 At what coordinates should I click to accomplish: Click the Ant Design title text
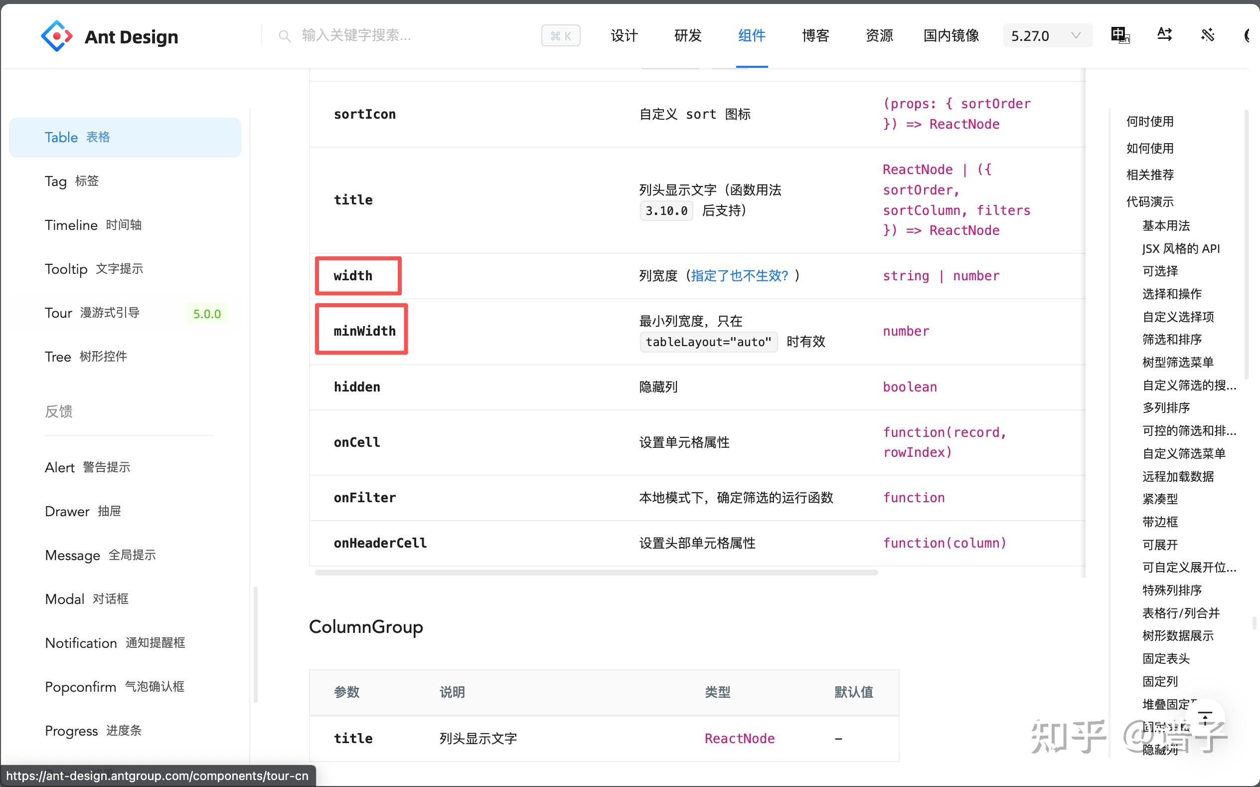point(131,36)
